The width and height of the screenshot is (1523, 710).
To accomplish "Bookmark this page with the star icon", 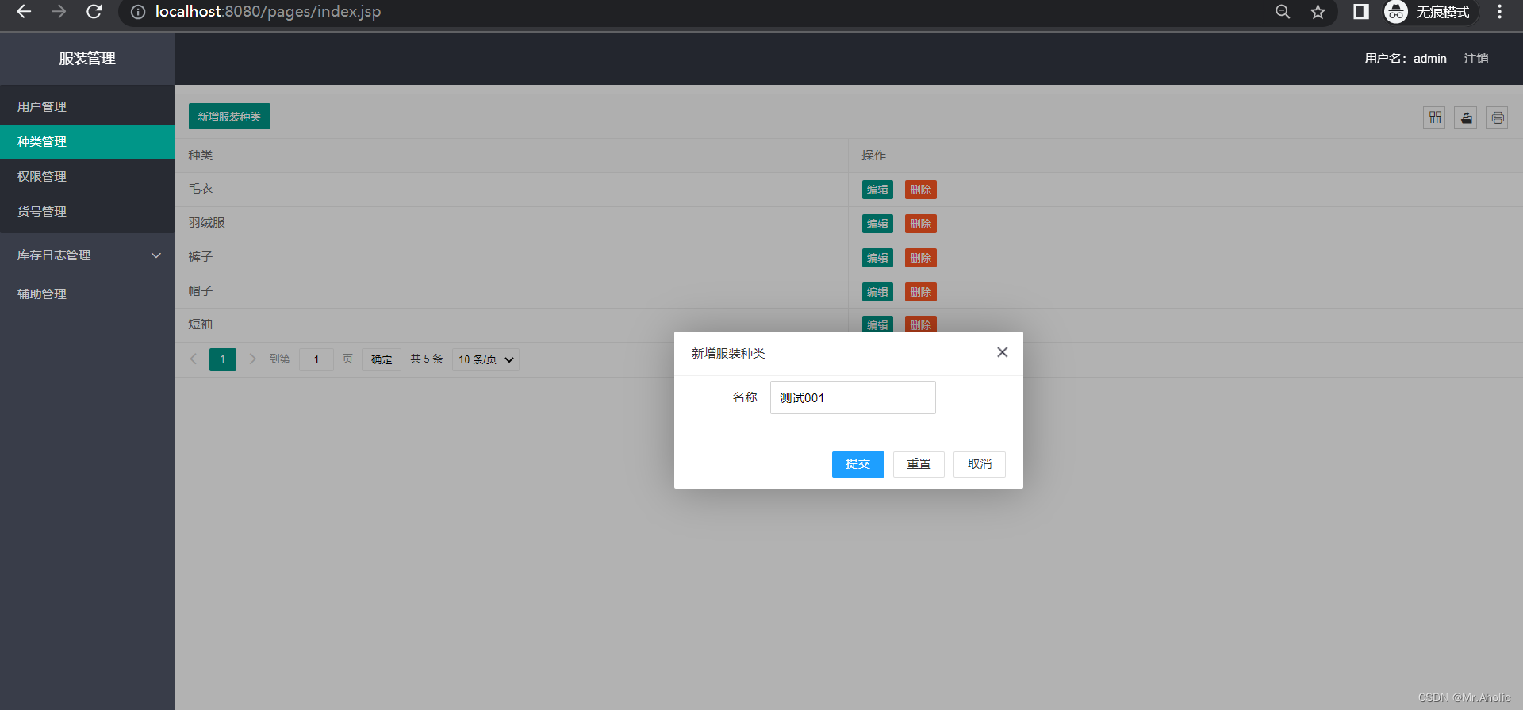I will pos(1318,12).
